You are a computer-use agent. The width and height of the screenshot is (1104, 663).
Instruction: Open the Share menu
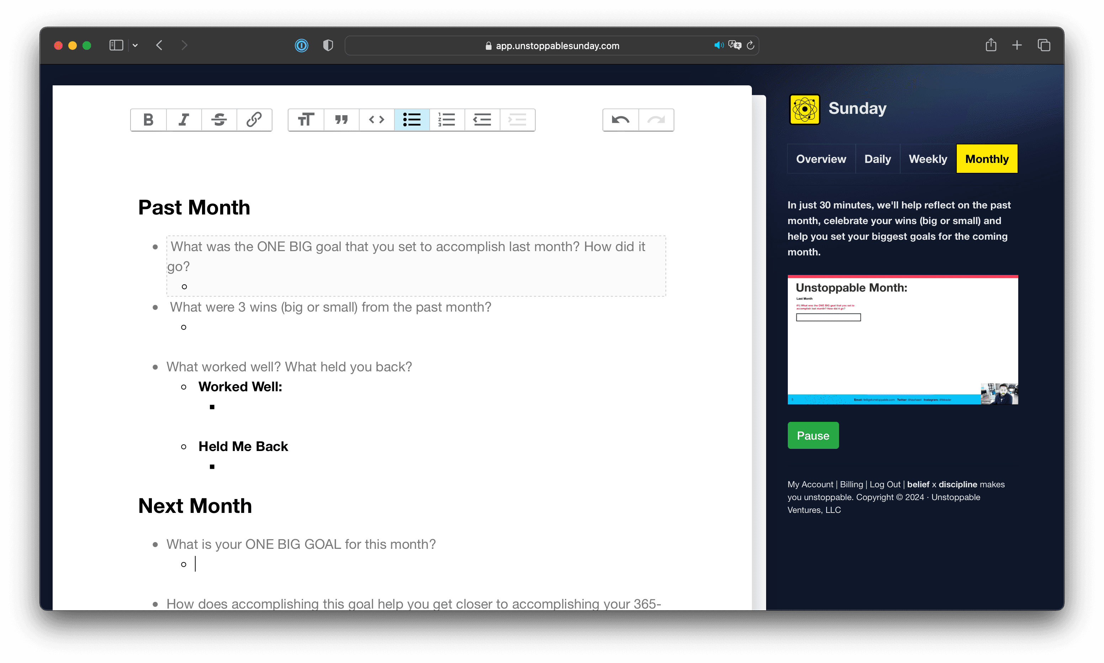991,45
